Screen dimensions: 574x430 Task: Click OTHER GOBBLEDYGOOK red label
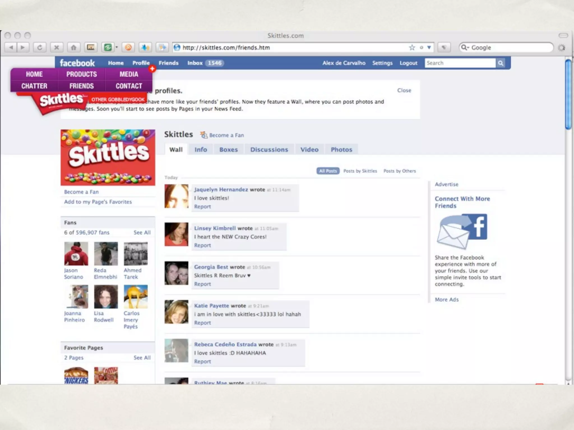pos(118,99)
